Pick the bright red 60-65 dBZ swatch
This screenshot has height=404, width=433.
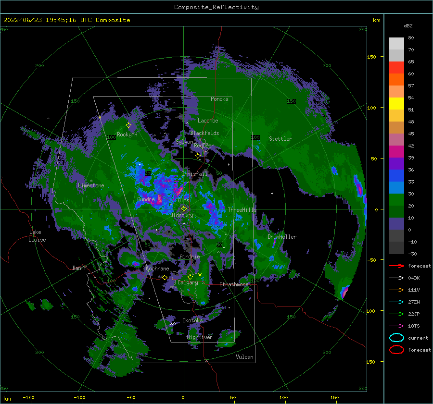396,68
